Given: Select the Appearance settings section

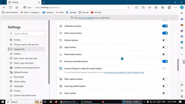Looking at the screenshot, I should point(26,49).
